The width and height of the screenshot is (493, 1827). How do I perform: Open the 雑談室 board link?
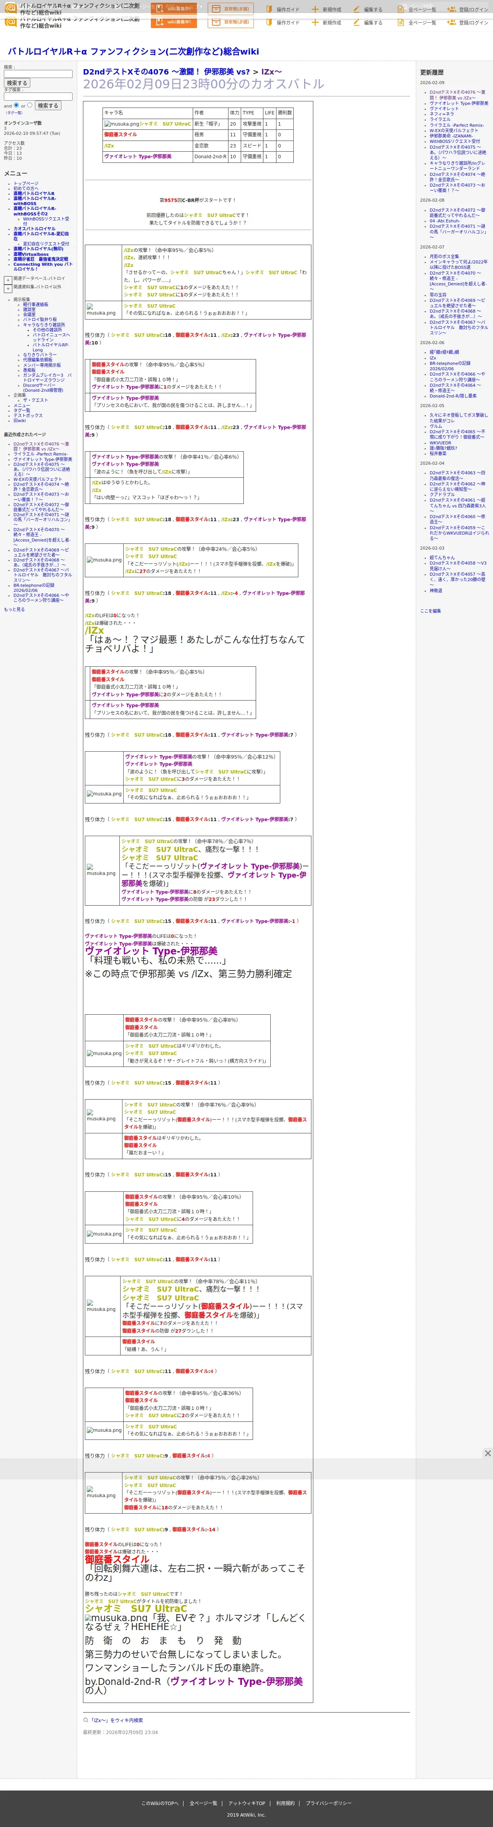point(29,309)
